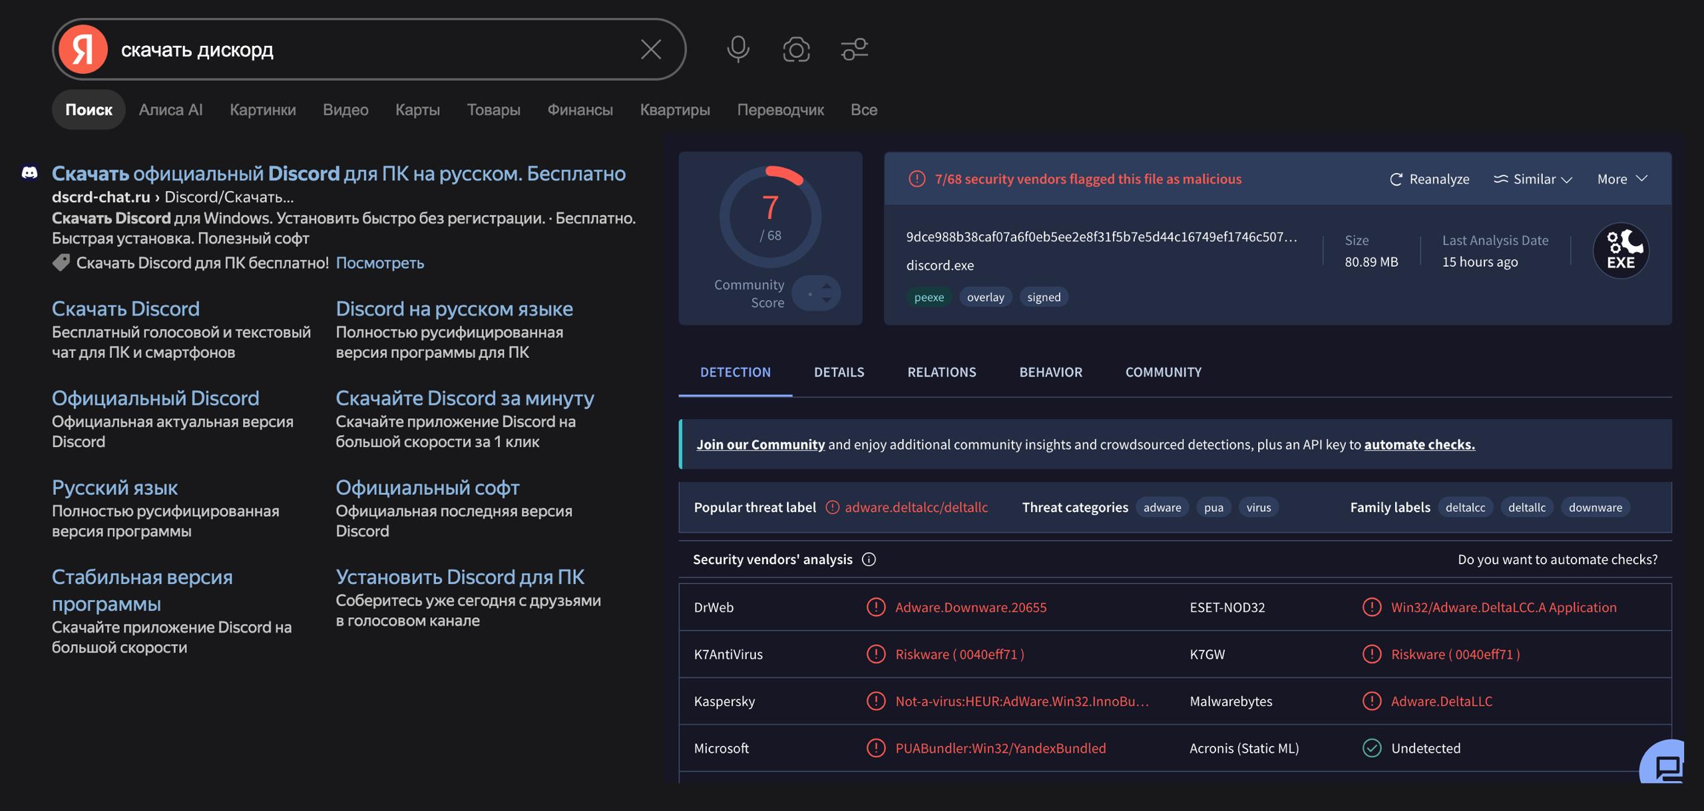Click the alert icon in Microsoft row
Image resolution: width=1704 pixels, height=811 pixels.
(876, 748)
